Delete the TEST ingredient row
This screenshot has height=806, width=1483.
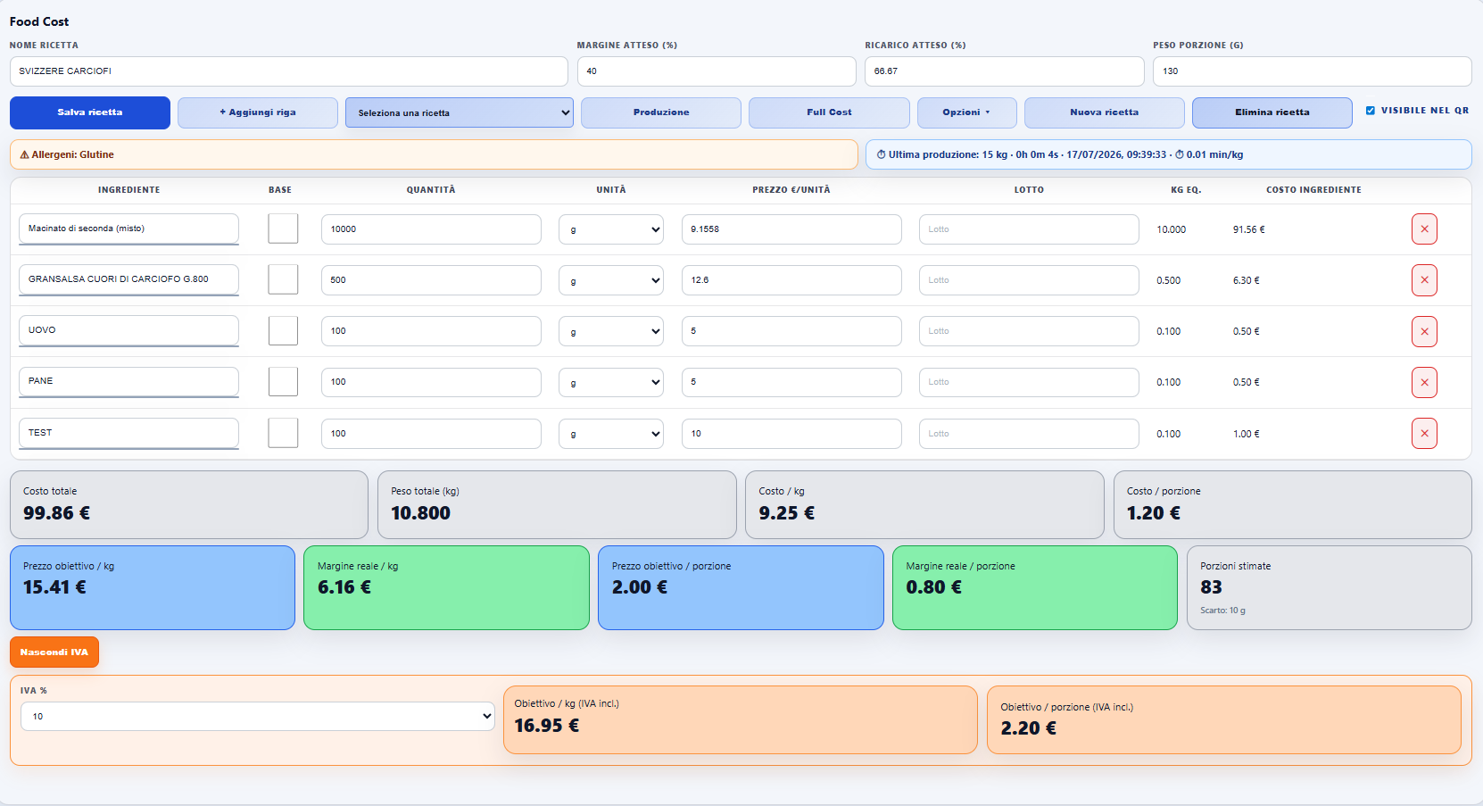coord(1424,433)
